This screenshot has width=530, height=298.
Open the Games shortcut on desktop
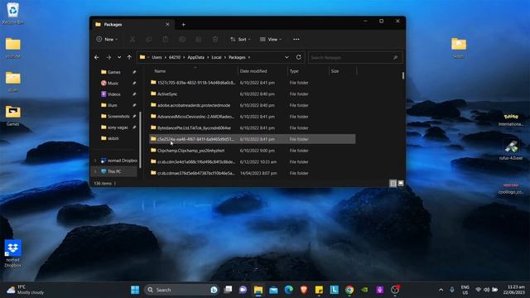[x=13, y=115]
